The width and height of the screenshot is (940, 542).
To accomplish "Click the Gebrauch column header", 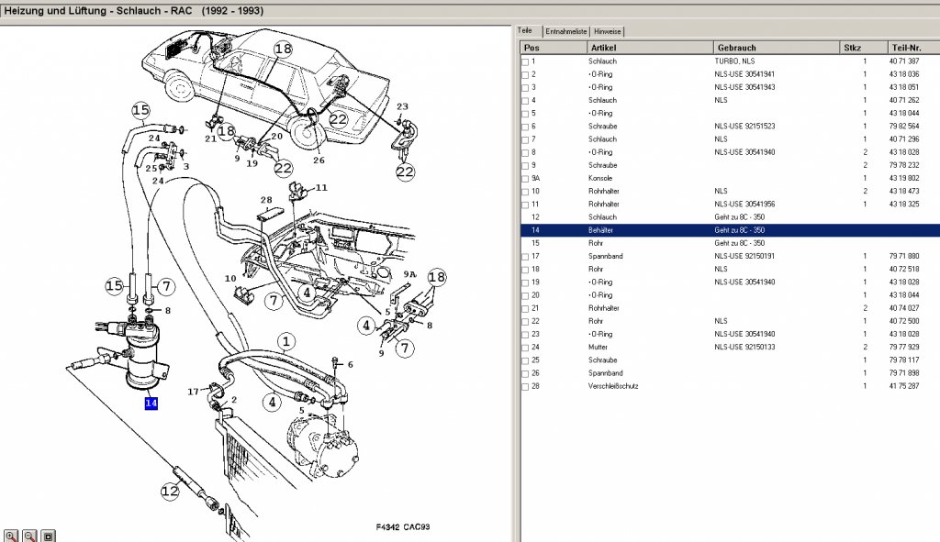I will (x=777, y=48).
